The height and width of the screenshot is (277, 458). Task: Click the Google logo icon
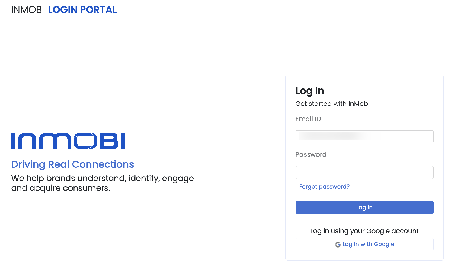coord(338,245)
